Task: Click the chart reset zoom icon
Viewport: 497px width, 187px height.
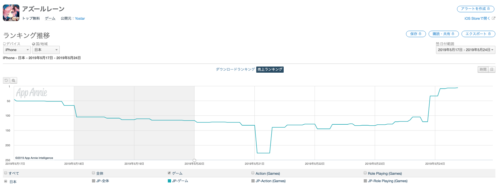Action: point(6,80)
